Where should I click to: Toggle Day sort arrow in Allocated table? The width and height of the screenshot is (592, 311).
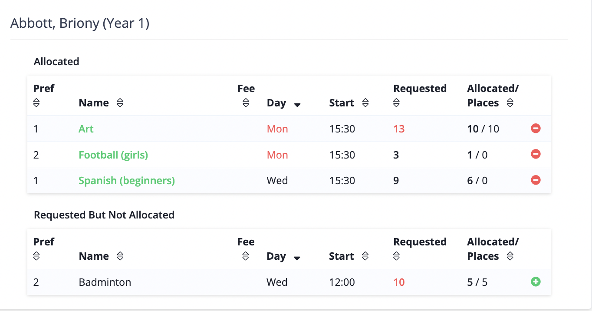297,105
